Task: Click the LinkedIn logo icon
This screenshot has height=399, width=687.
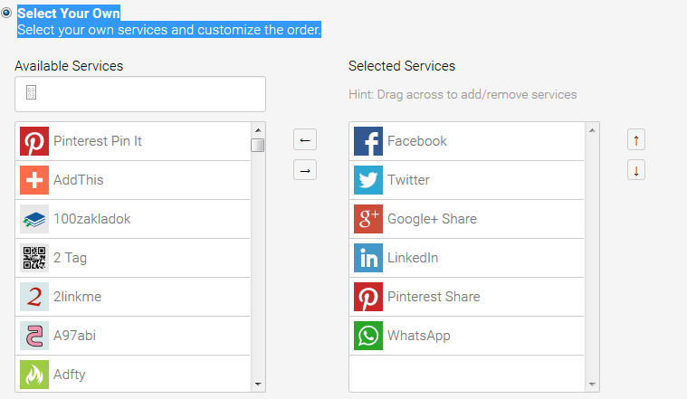Action: (x=368, y=258)
